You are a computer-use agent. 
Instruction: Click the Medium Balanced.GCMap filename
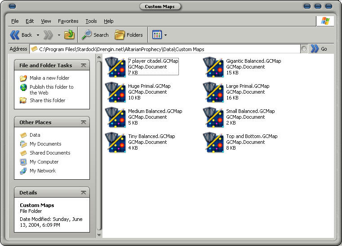[155, 111]
